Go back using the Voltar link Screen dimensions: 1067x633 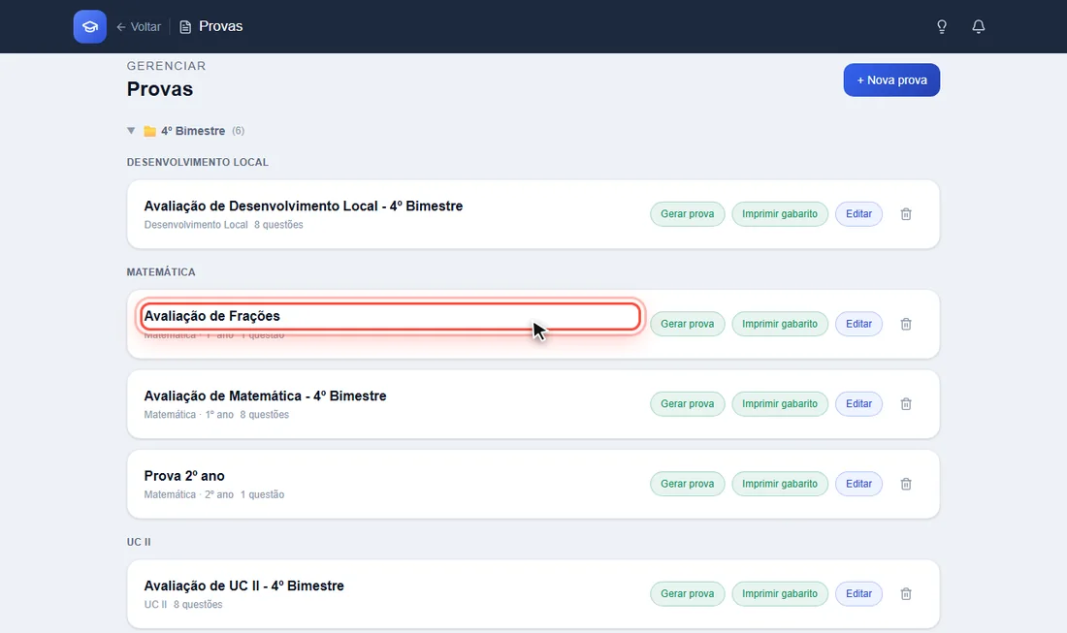coord(139,26)
